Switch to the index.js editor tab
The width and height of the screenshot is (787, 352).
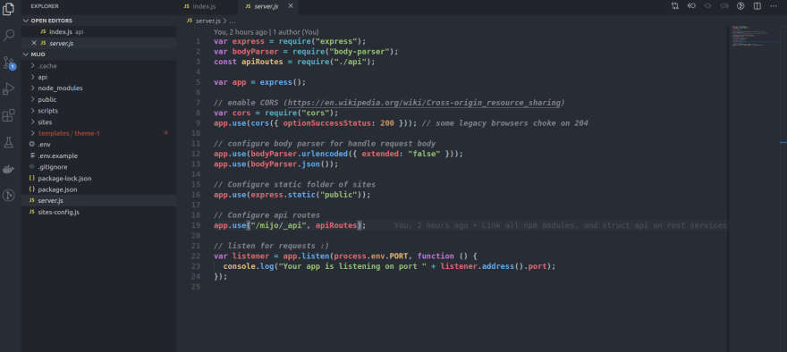point(207,6)
